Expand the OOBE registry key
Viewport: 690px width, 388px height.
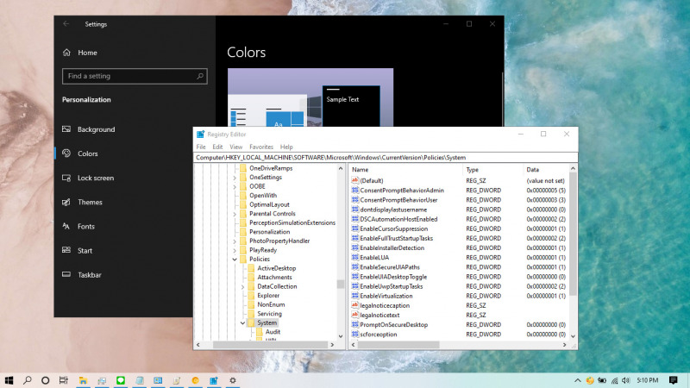pos(235,187)
